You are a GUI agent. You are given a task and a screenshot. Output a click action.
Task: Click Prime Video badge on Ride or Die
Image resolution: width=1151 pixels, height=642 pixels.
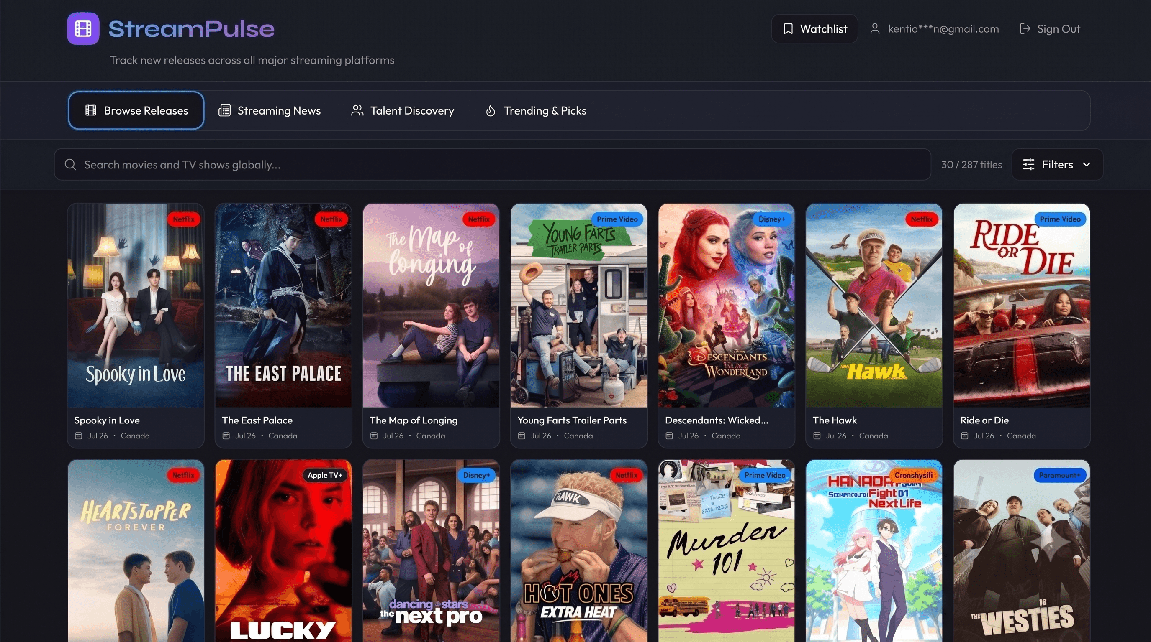[1060, 219]
